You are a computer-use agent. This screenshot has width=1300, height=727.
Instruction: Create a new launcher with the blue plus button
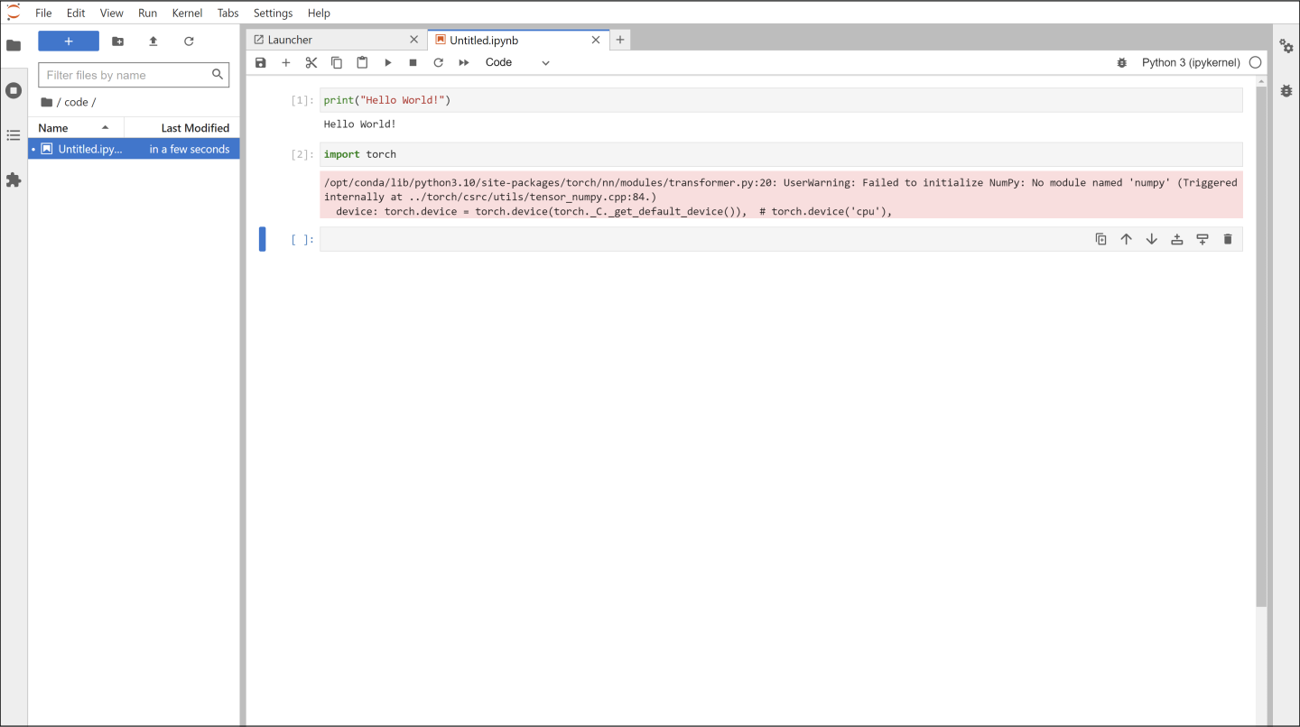tap(69, 41)
